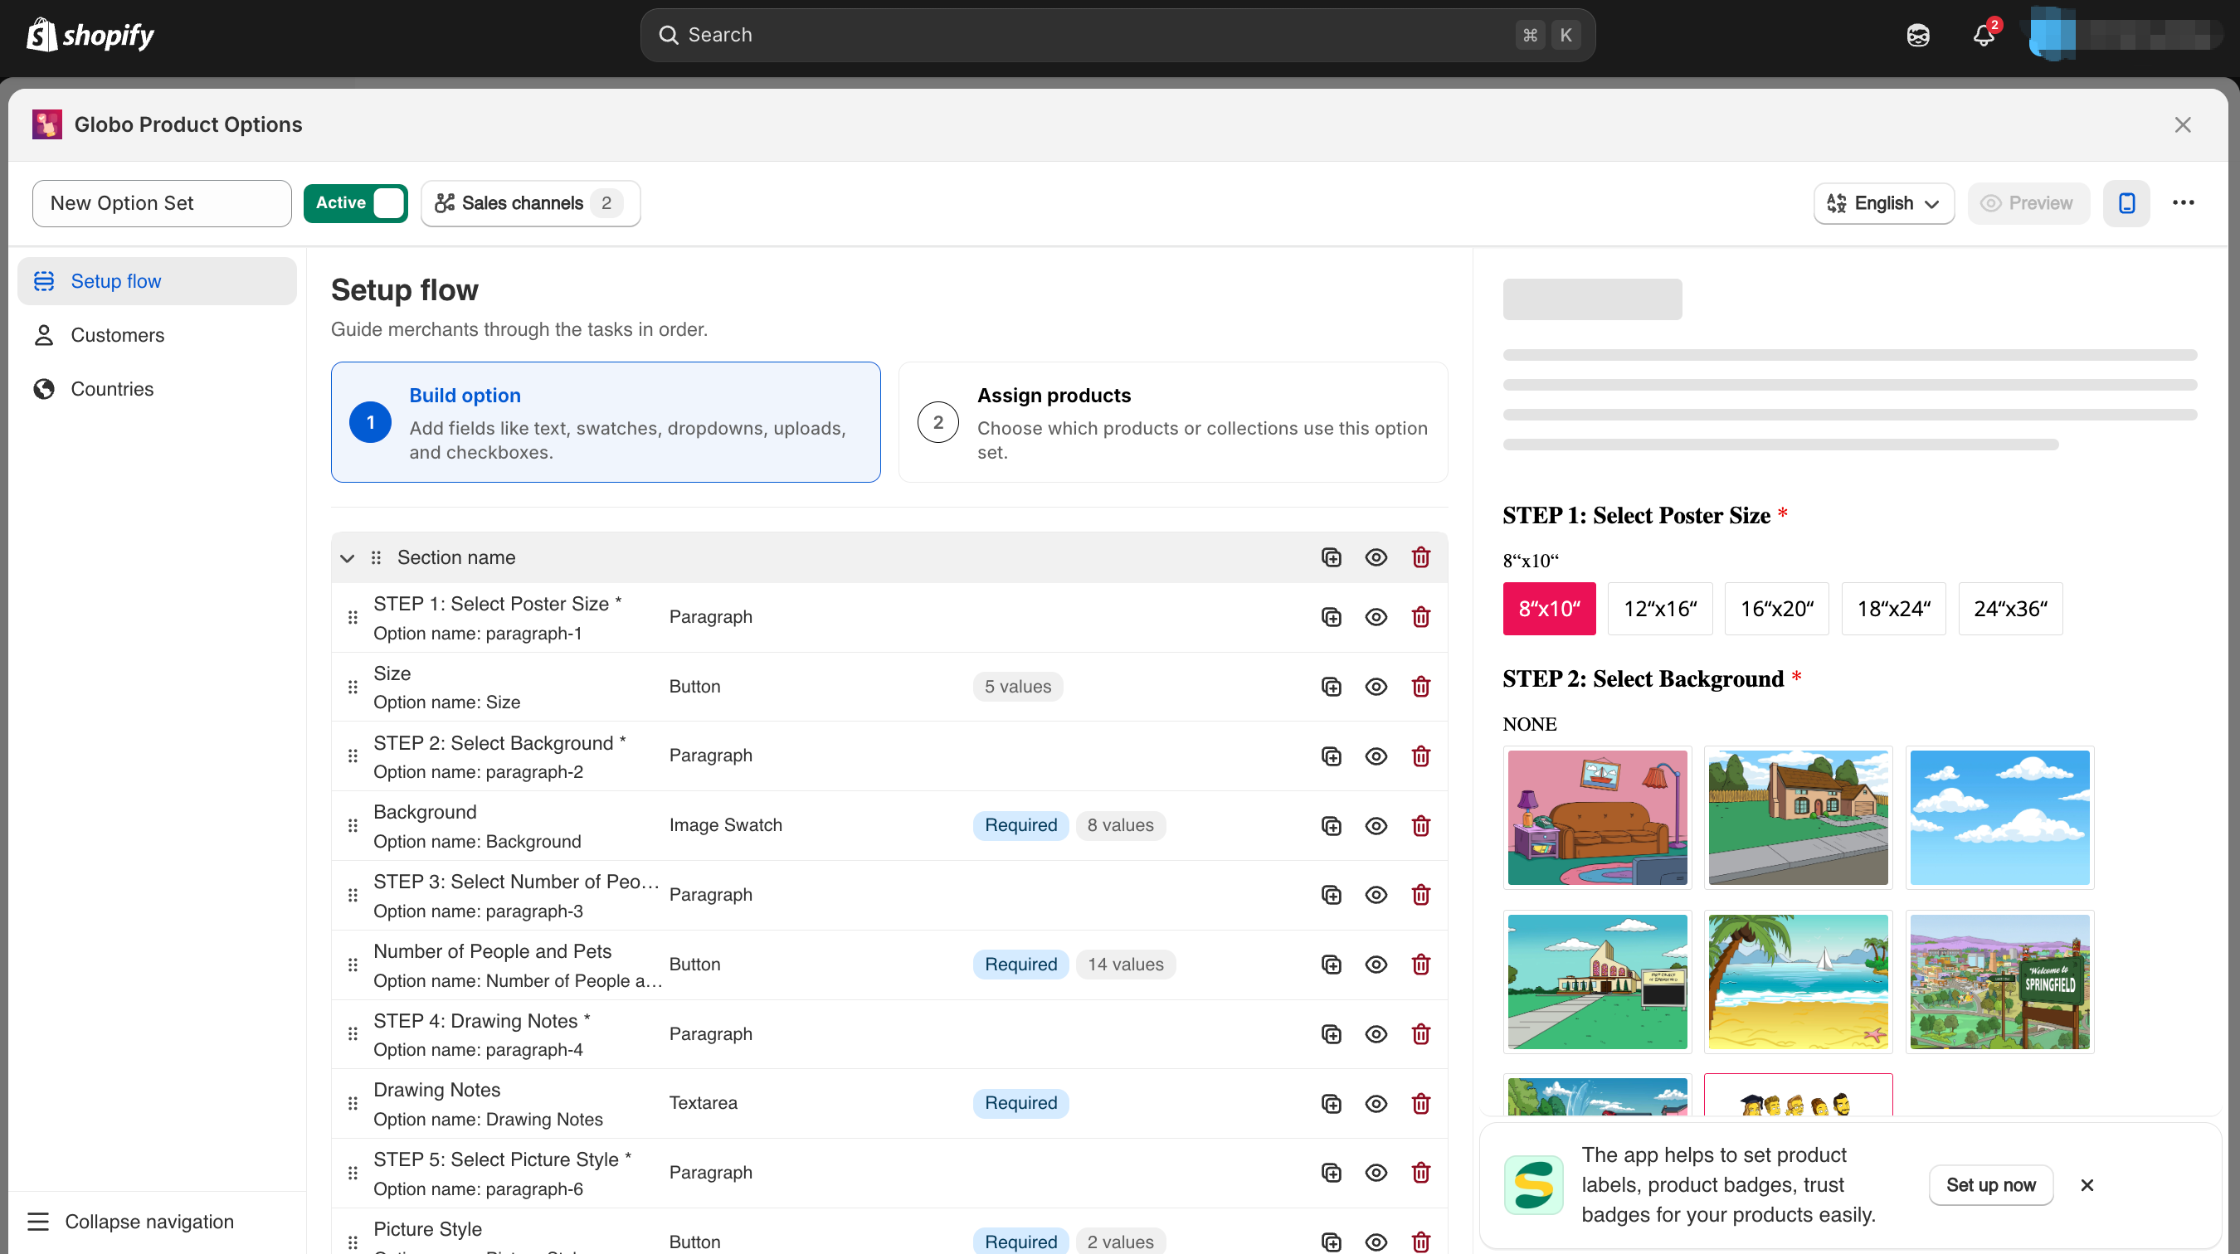Click the Shopify search bar
Image resolution: width=2240 pixels, height=1254 pixels.
(1118, 35)
